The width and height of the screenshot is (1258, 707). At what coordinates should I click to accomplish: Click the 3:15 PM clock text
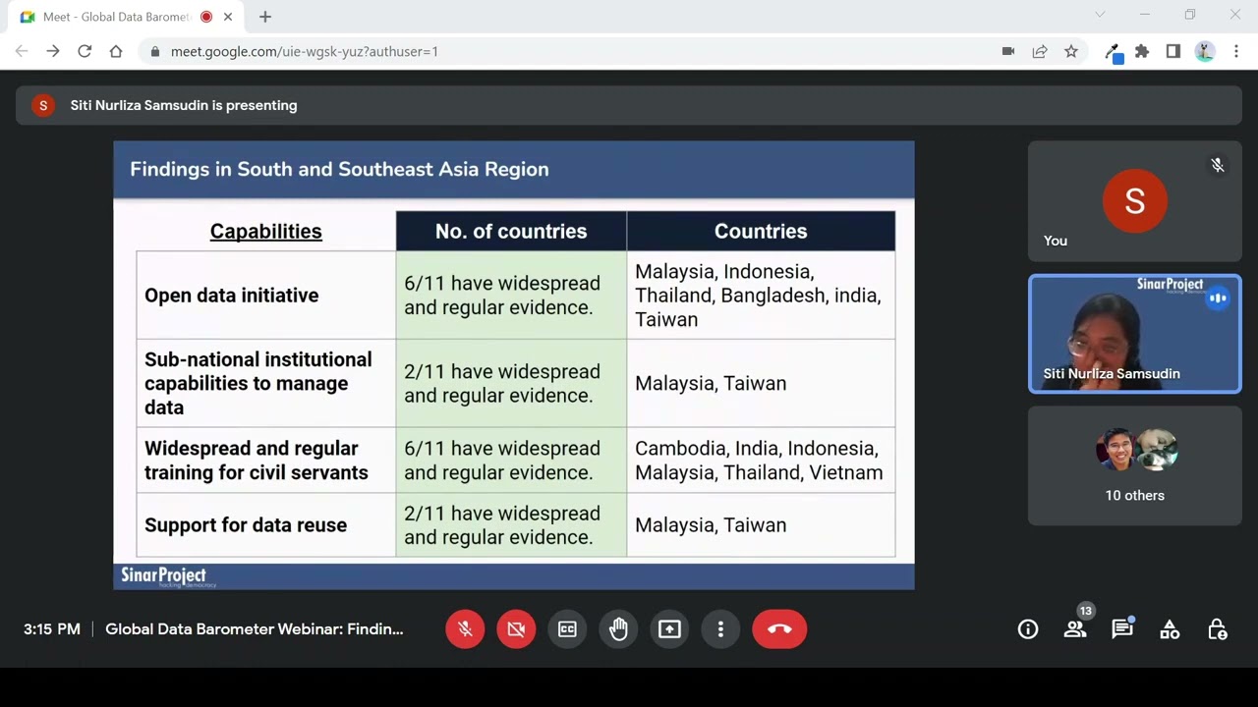point(52,629)
